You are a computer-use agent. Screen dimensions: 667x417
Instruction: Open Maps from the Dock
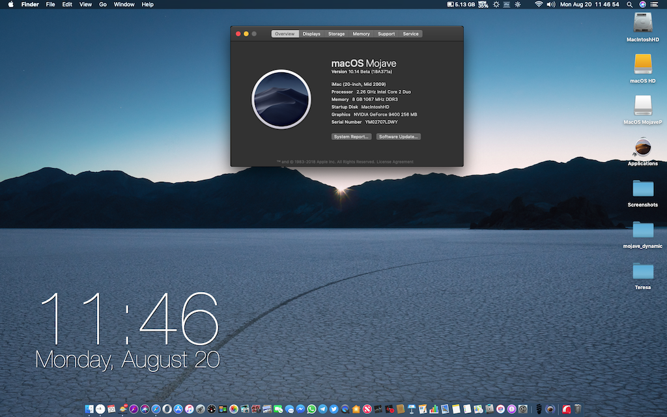tap(478, 409)
